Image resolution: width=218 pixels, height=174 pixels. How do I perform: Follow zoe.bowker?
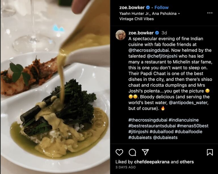[162, 8]
